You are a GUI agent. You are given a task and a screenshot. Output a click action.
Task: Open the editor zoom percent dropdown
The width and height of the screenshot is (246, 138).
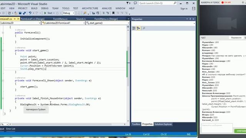tap(7, 124)
